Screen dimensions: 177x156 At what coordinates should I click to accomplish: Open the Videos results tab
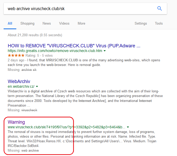point(64,23)
